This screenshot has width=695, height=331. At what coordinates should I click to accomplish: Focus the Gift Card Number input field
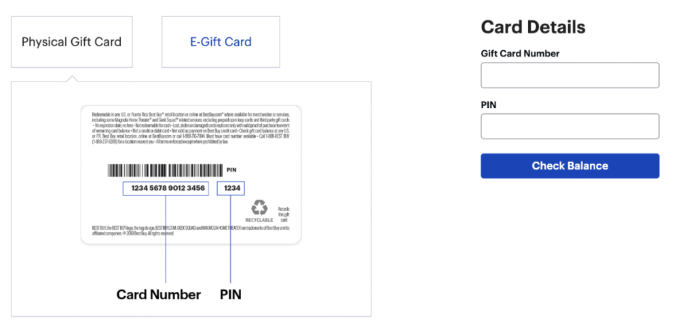(x=569, y=75)
